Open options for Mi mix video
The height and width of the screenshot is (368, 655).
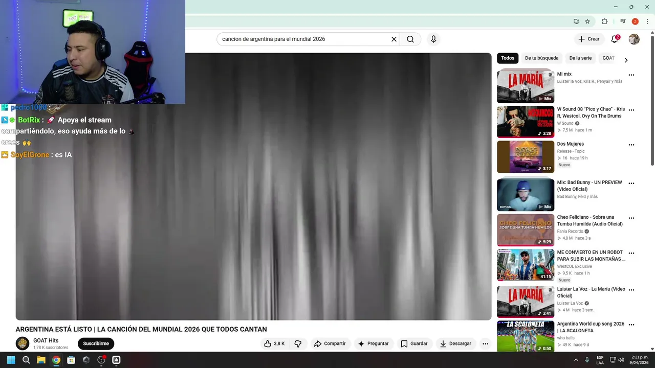(x=631, y=75)
